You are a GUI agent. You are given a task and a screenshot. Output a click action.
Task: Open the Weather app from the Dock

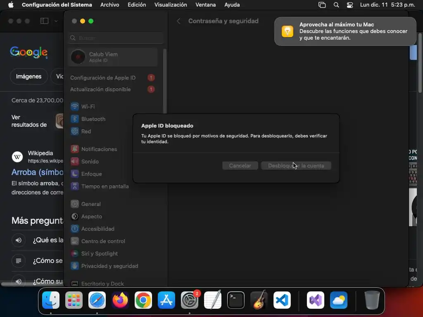click(339, 300)
